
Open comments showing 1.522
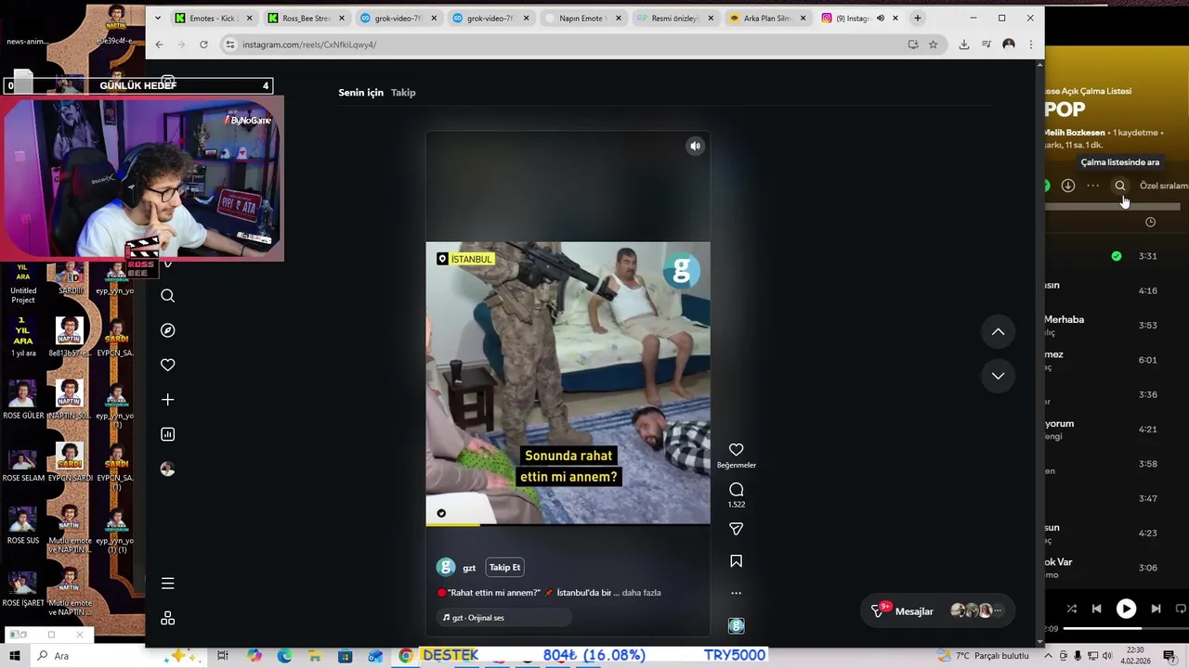[x=736, y=490]
